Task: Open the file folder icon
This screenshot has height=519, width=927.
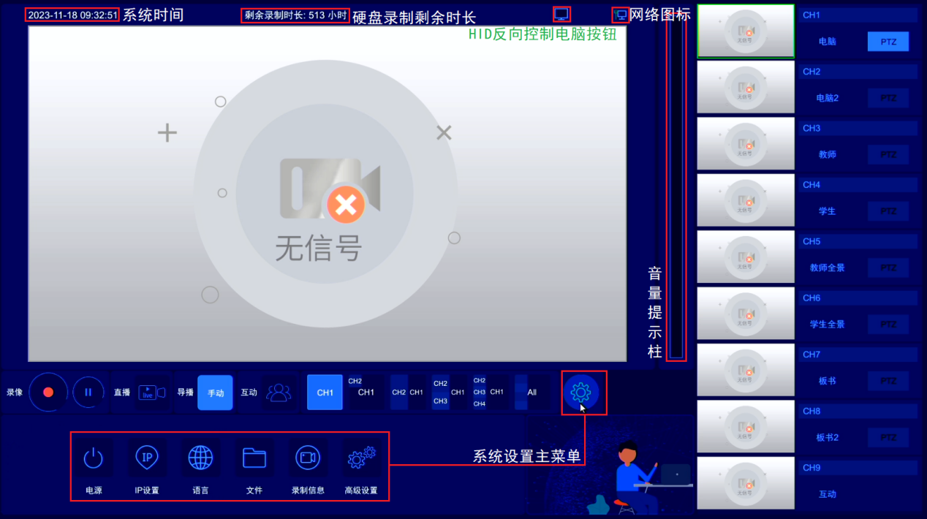Action: tap(254, 458)
